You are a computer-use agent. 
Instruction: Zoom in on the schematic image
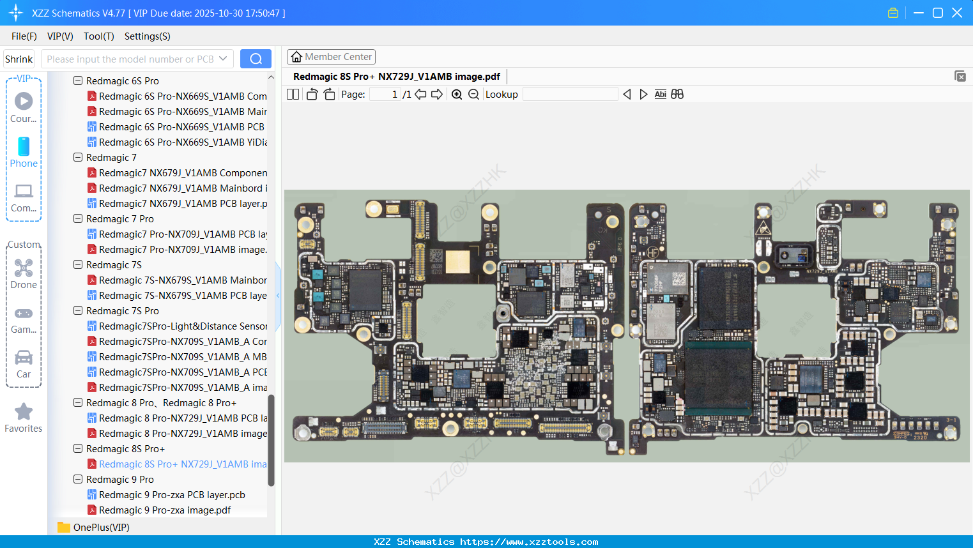point(457,94)
